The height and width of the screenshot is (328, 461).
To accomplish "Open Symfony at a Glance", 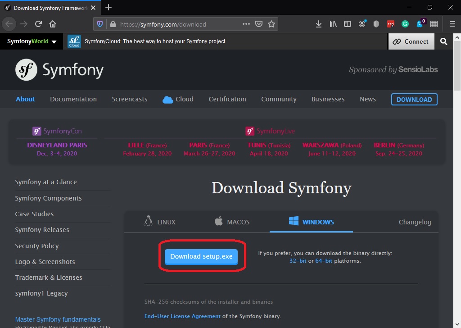I will pos(46,182).
